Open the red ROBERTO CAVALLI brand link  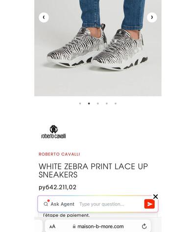click(59, 154)
